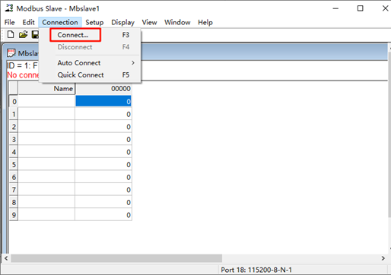391x275 pixels.
Task: Select the value cell in row 1
Action: point(103,114)
